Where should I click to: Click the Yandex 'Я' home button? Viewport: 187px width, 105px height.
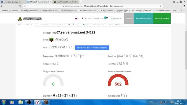coord(20,6)
